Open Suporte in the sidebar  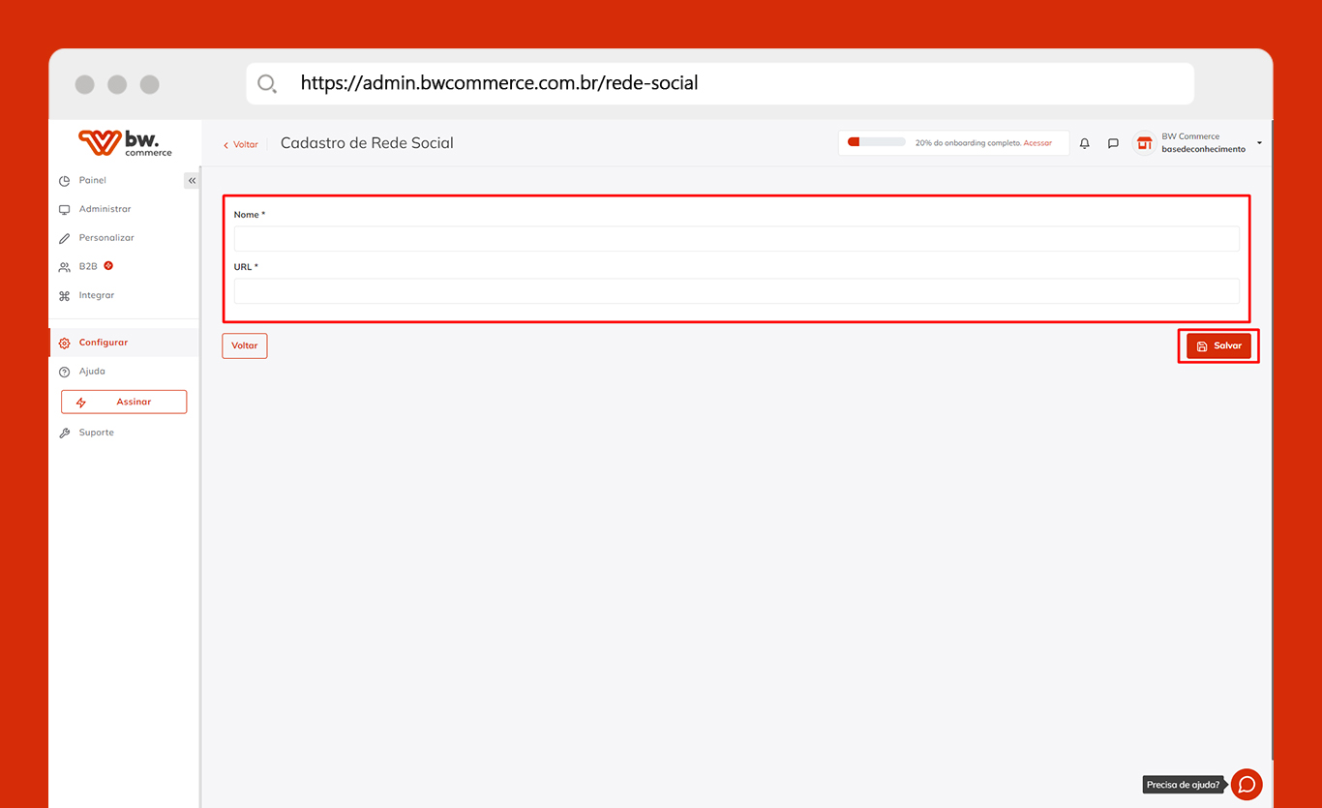(97, 433)
